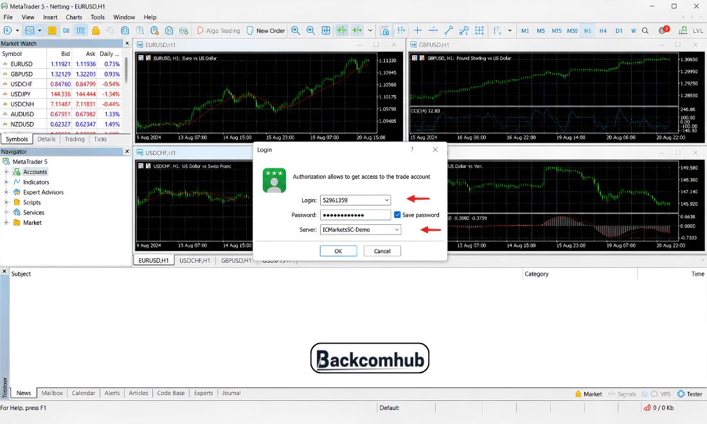Switch timeframe to M30
Screen dimensions: 707x424
coord(572,31)
